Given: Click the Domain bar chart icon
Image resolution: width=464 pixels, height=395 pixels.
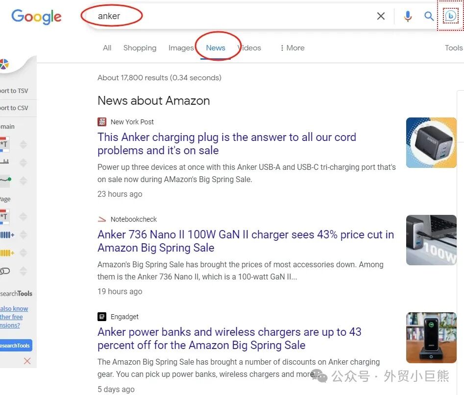Looking at the screenshot, I should click(x=4, y=162).
